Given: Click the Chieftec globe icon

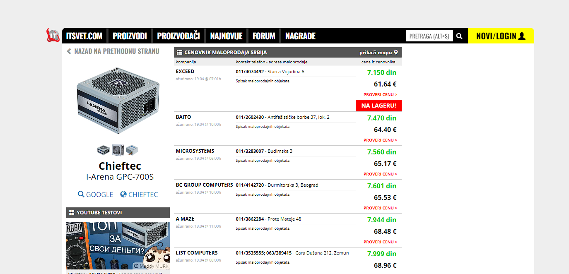Looking at the screenshot, I should tap(123, 194).
